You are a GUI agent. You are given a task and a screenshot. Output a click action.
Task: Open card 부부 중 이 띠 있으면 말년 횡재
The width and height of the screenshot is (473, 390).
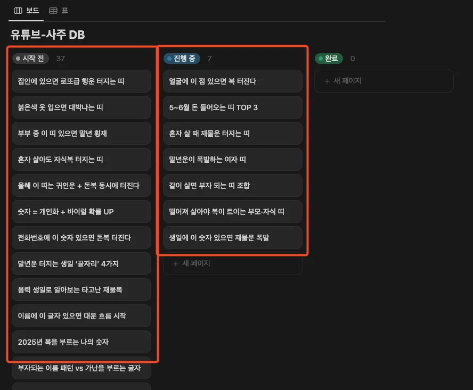point(81,133)
